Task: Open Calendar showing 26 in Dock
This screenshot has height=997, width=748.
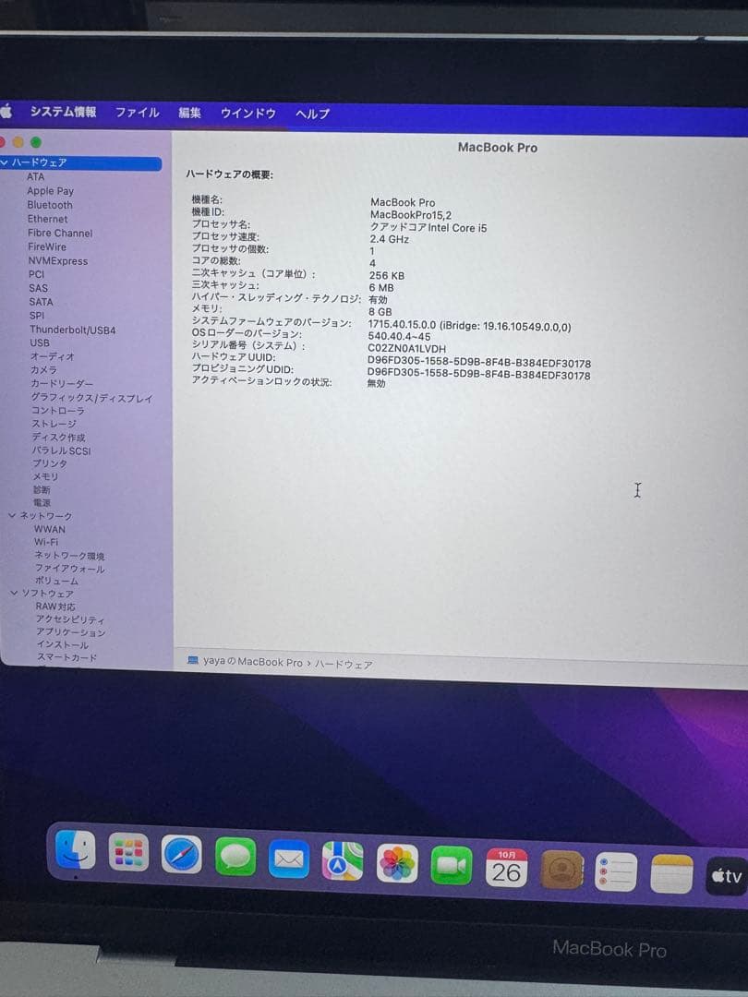Action: click(506, 868)
